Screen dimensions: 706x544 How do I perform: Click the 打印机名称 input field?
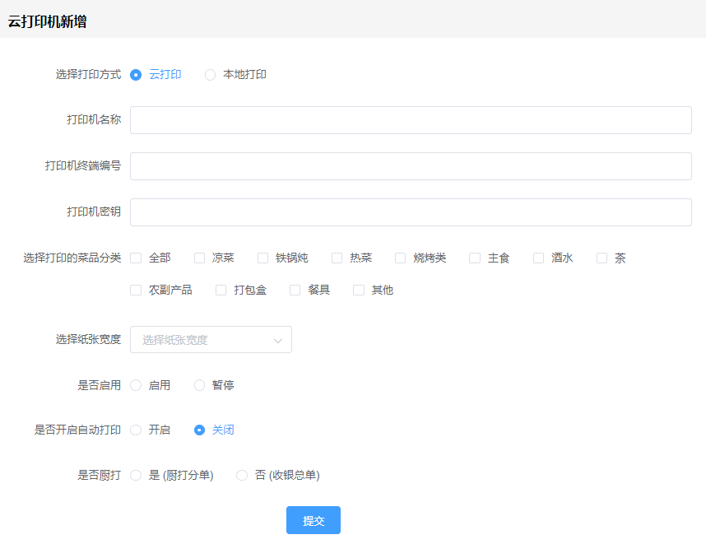tap(411, 120)
